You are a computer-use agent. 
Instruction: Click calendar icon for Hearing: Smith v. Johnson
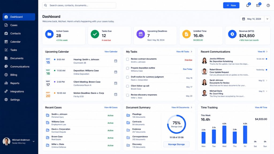point(116,61)
